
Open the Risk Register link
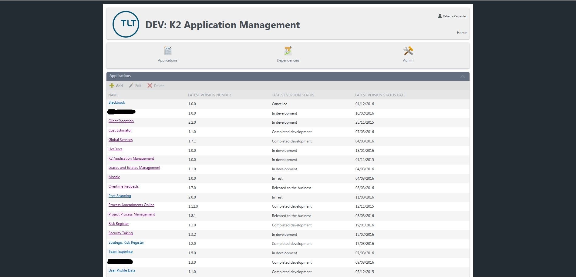coord(119,224)
